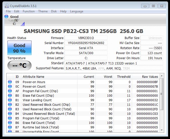Screen dimensions: 170x139
Task: Select the Erase Fail Count (Chip) row
Action: 83,95
